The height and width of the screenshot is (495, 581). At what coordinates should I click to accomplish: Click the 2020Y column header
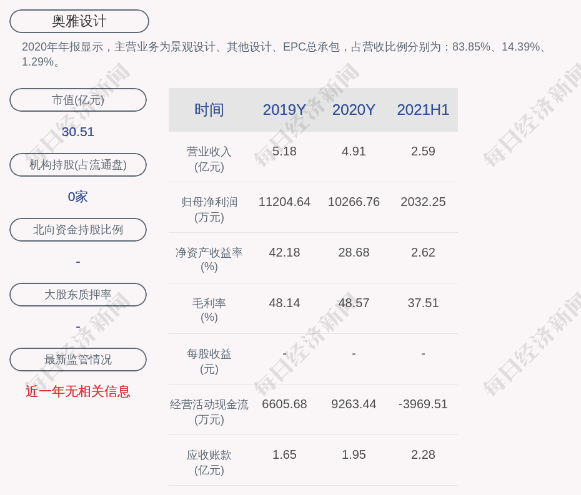tap(354, 110)
